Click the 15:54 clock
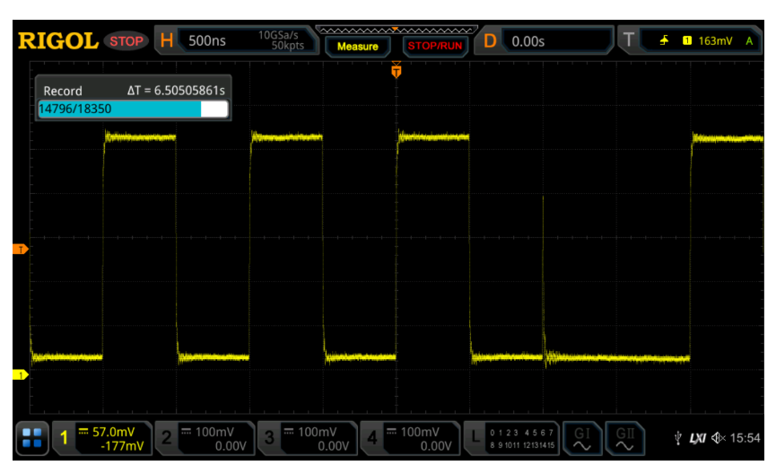 point(745,438)
